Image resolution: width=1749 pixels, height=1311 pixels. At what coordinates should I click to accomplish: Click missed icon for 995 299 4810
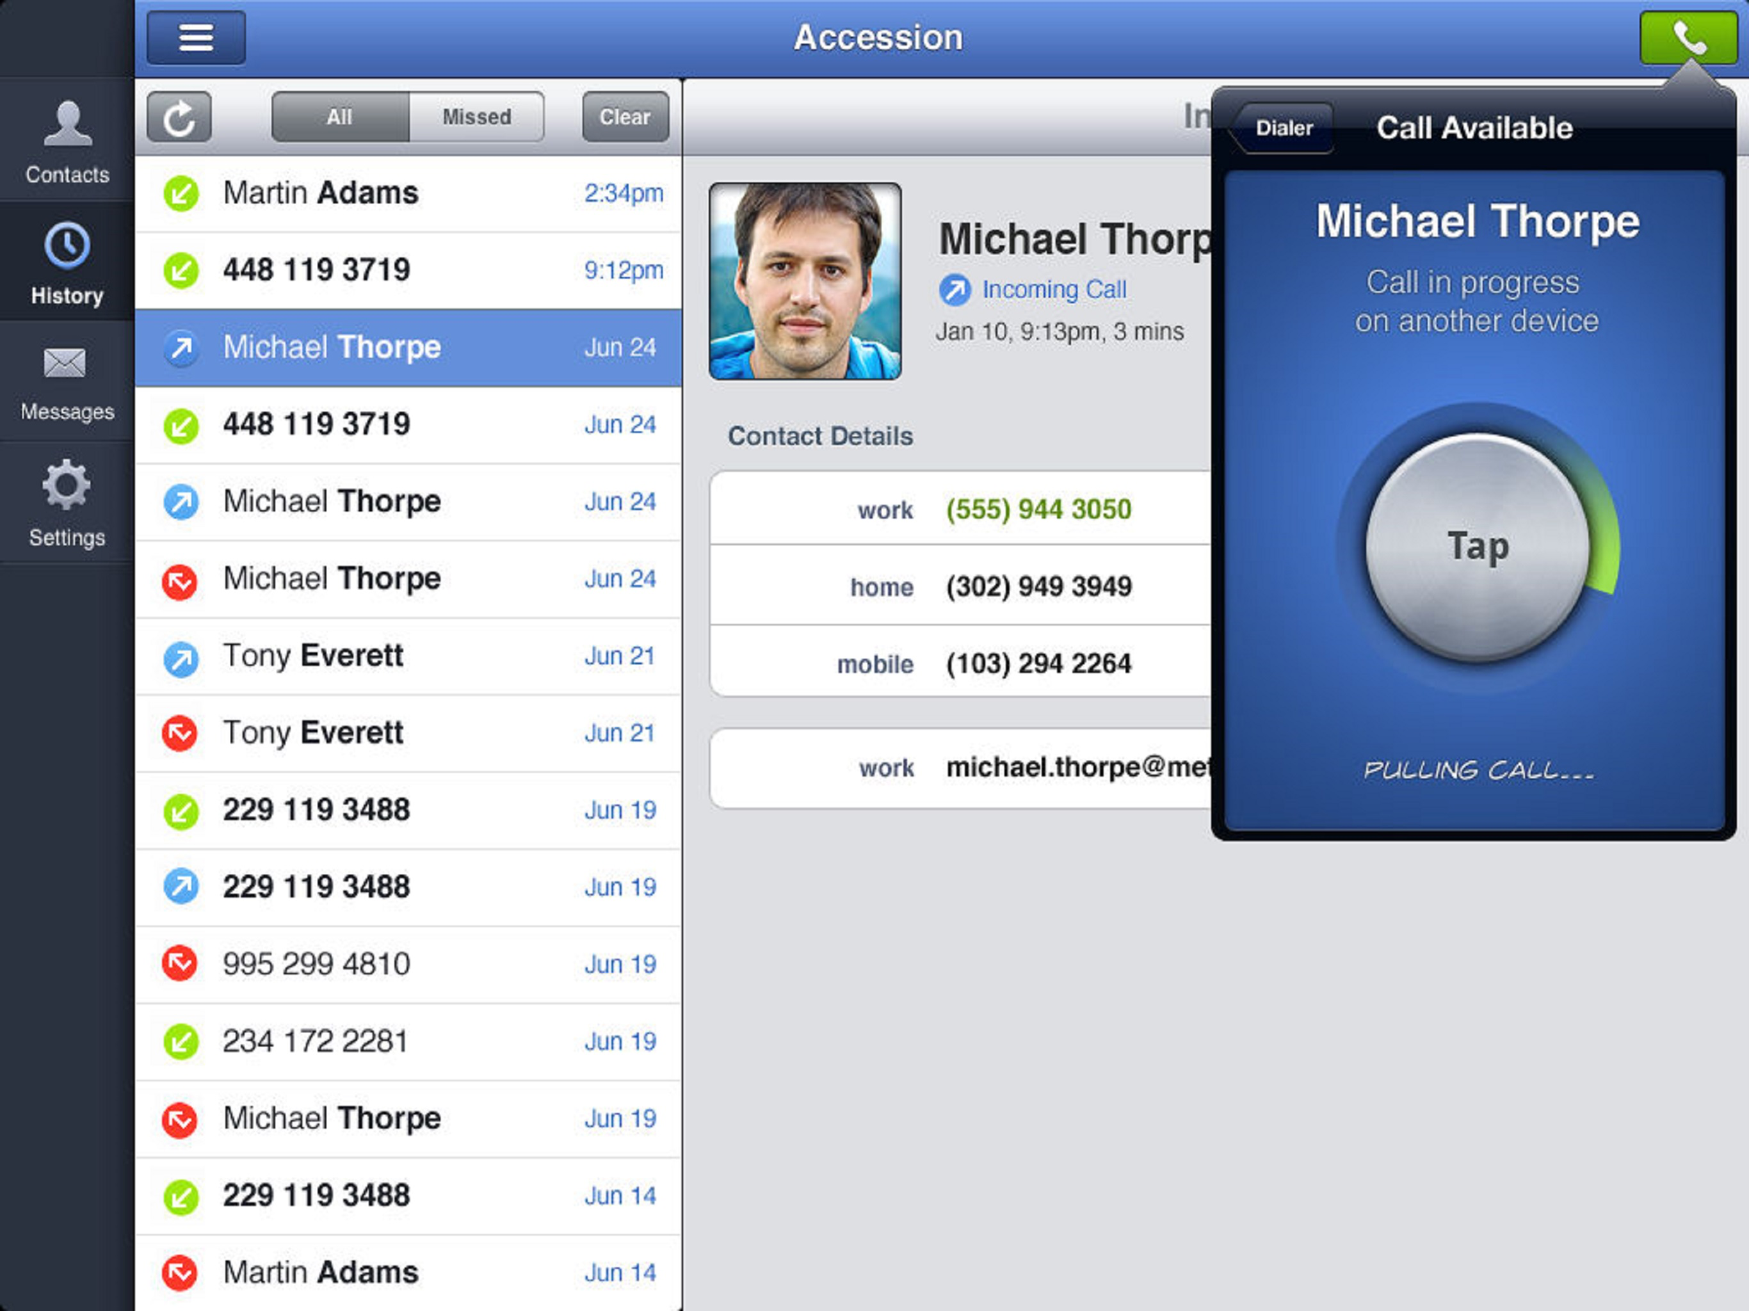coord(181,963)
